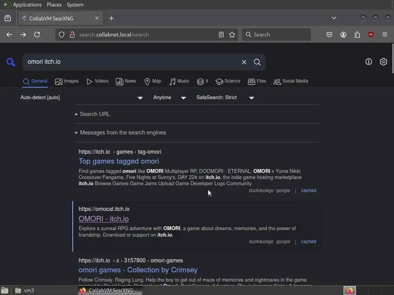The width and height of the screenshot is (394, 295).
Task: Open the extensions puzzle icon
Action: (x=357, y=35)
